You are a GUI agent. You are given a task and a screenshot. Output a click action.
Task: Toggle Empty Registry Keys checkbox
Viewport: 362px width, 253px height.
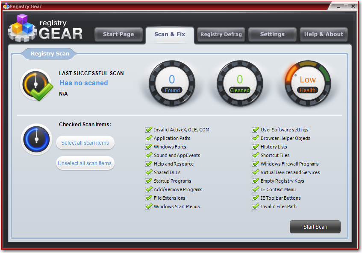[x=256, y=181]
